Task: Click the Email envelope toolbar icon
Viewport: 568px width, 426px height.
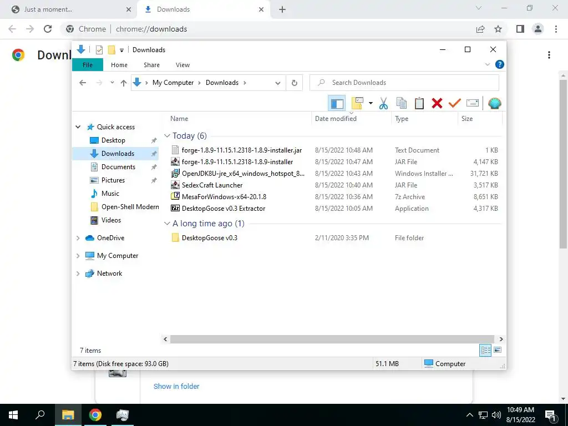Action: coord(473,103)
